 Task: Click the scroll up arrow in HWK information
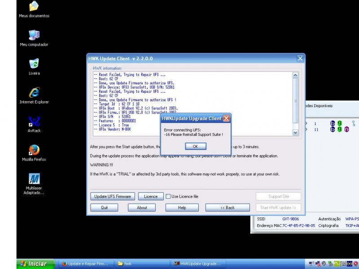click(x=295, y=75)
